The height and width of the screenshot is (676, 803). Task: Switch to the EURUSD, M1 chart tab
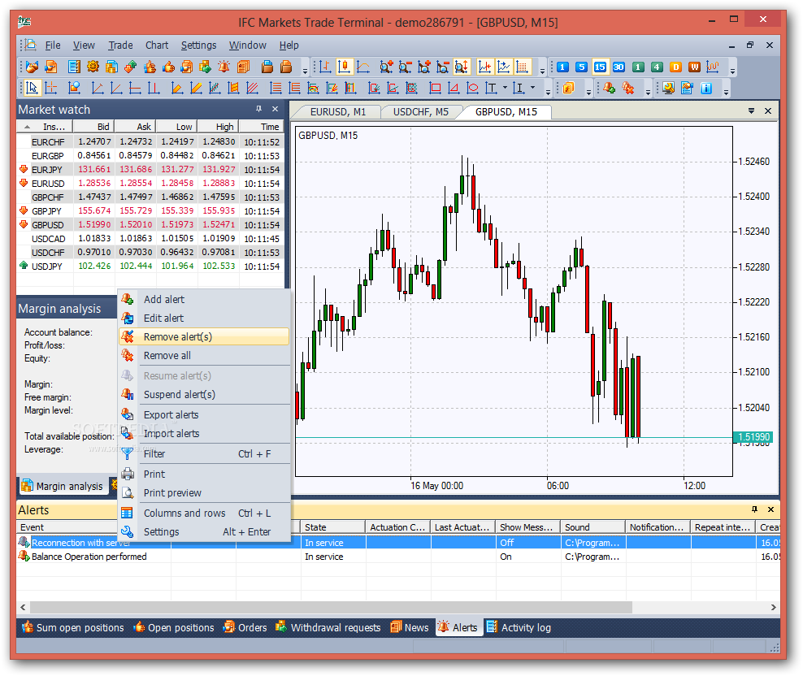[338, 111]
